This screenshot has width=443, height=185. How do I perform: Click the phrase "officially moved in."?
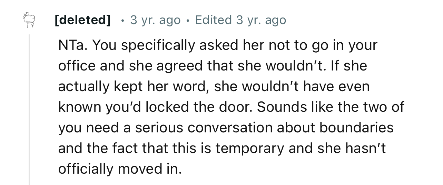120,169
